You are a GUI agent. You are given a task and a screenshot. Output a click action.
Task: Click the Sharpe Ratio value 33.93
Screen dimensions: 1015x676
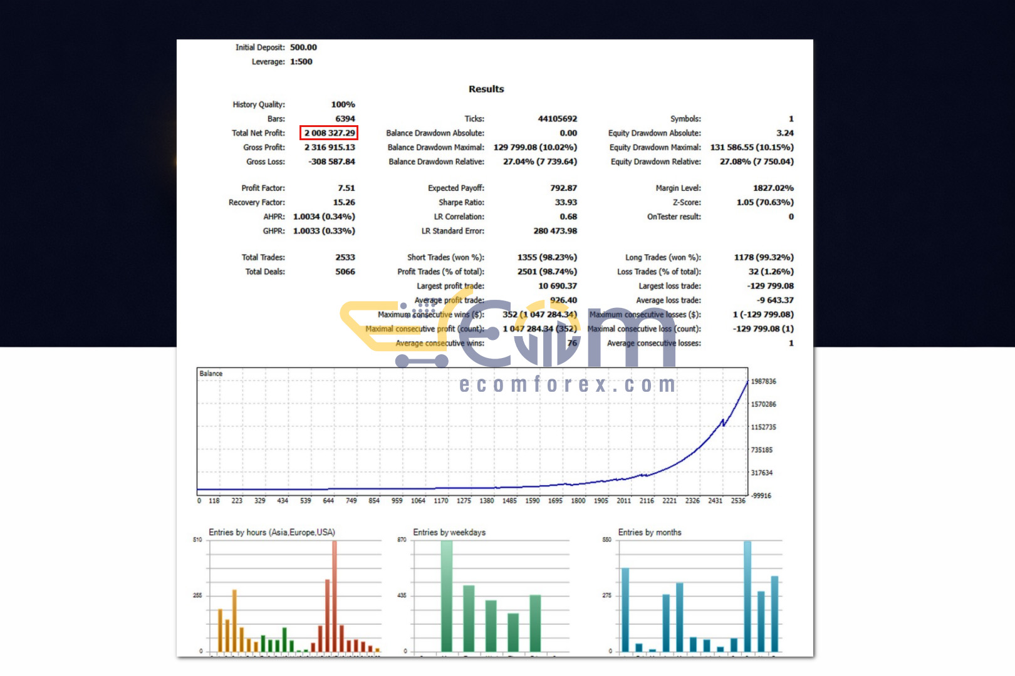click(x=565, y=203)
